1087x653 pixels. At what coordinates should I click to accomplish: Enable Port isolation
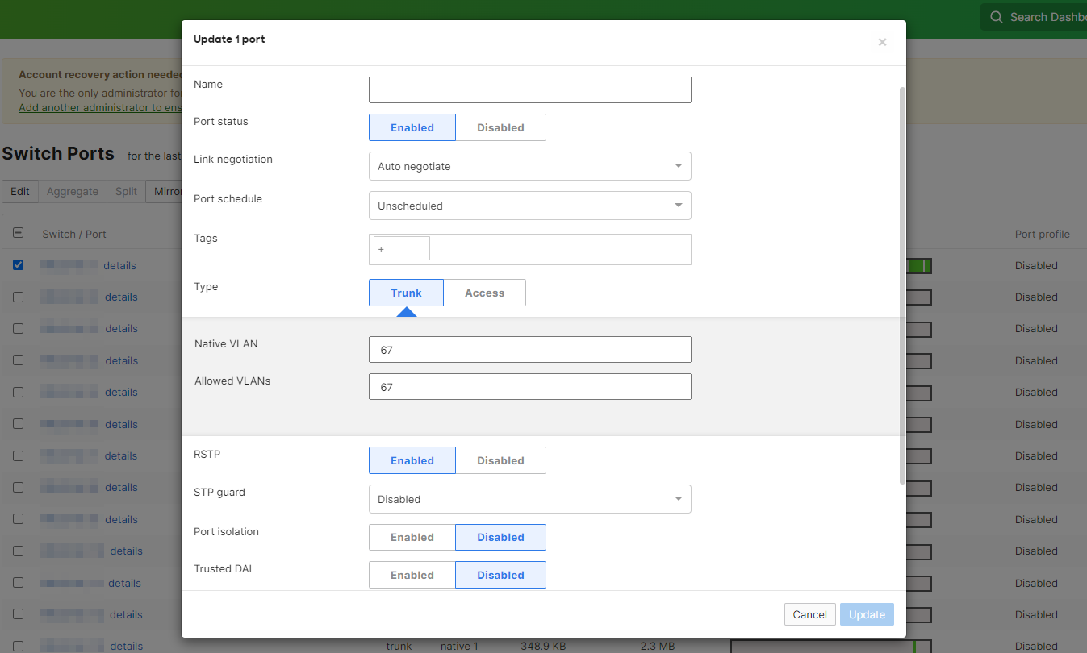tap(412, 537)
